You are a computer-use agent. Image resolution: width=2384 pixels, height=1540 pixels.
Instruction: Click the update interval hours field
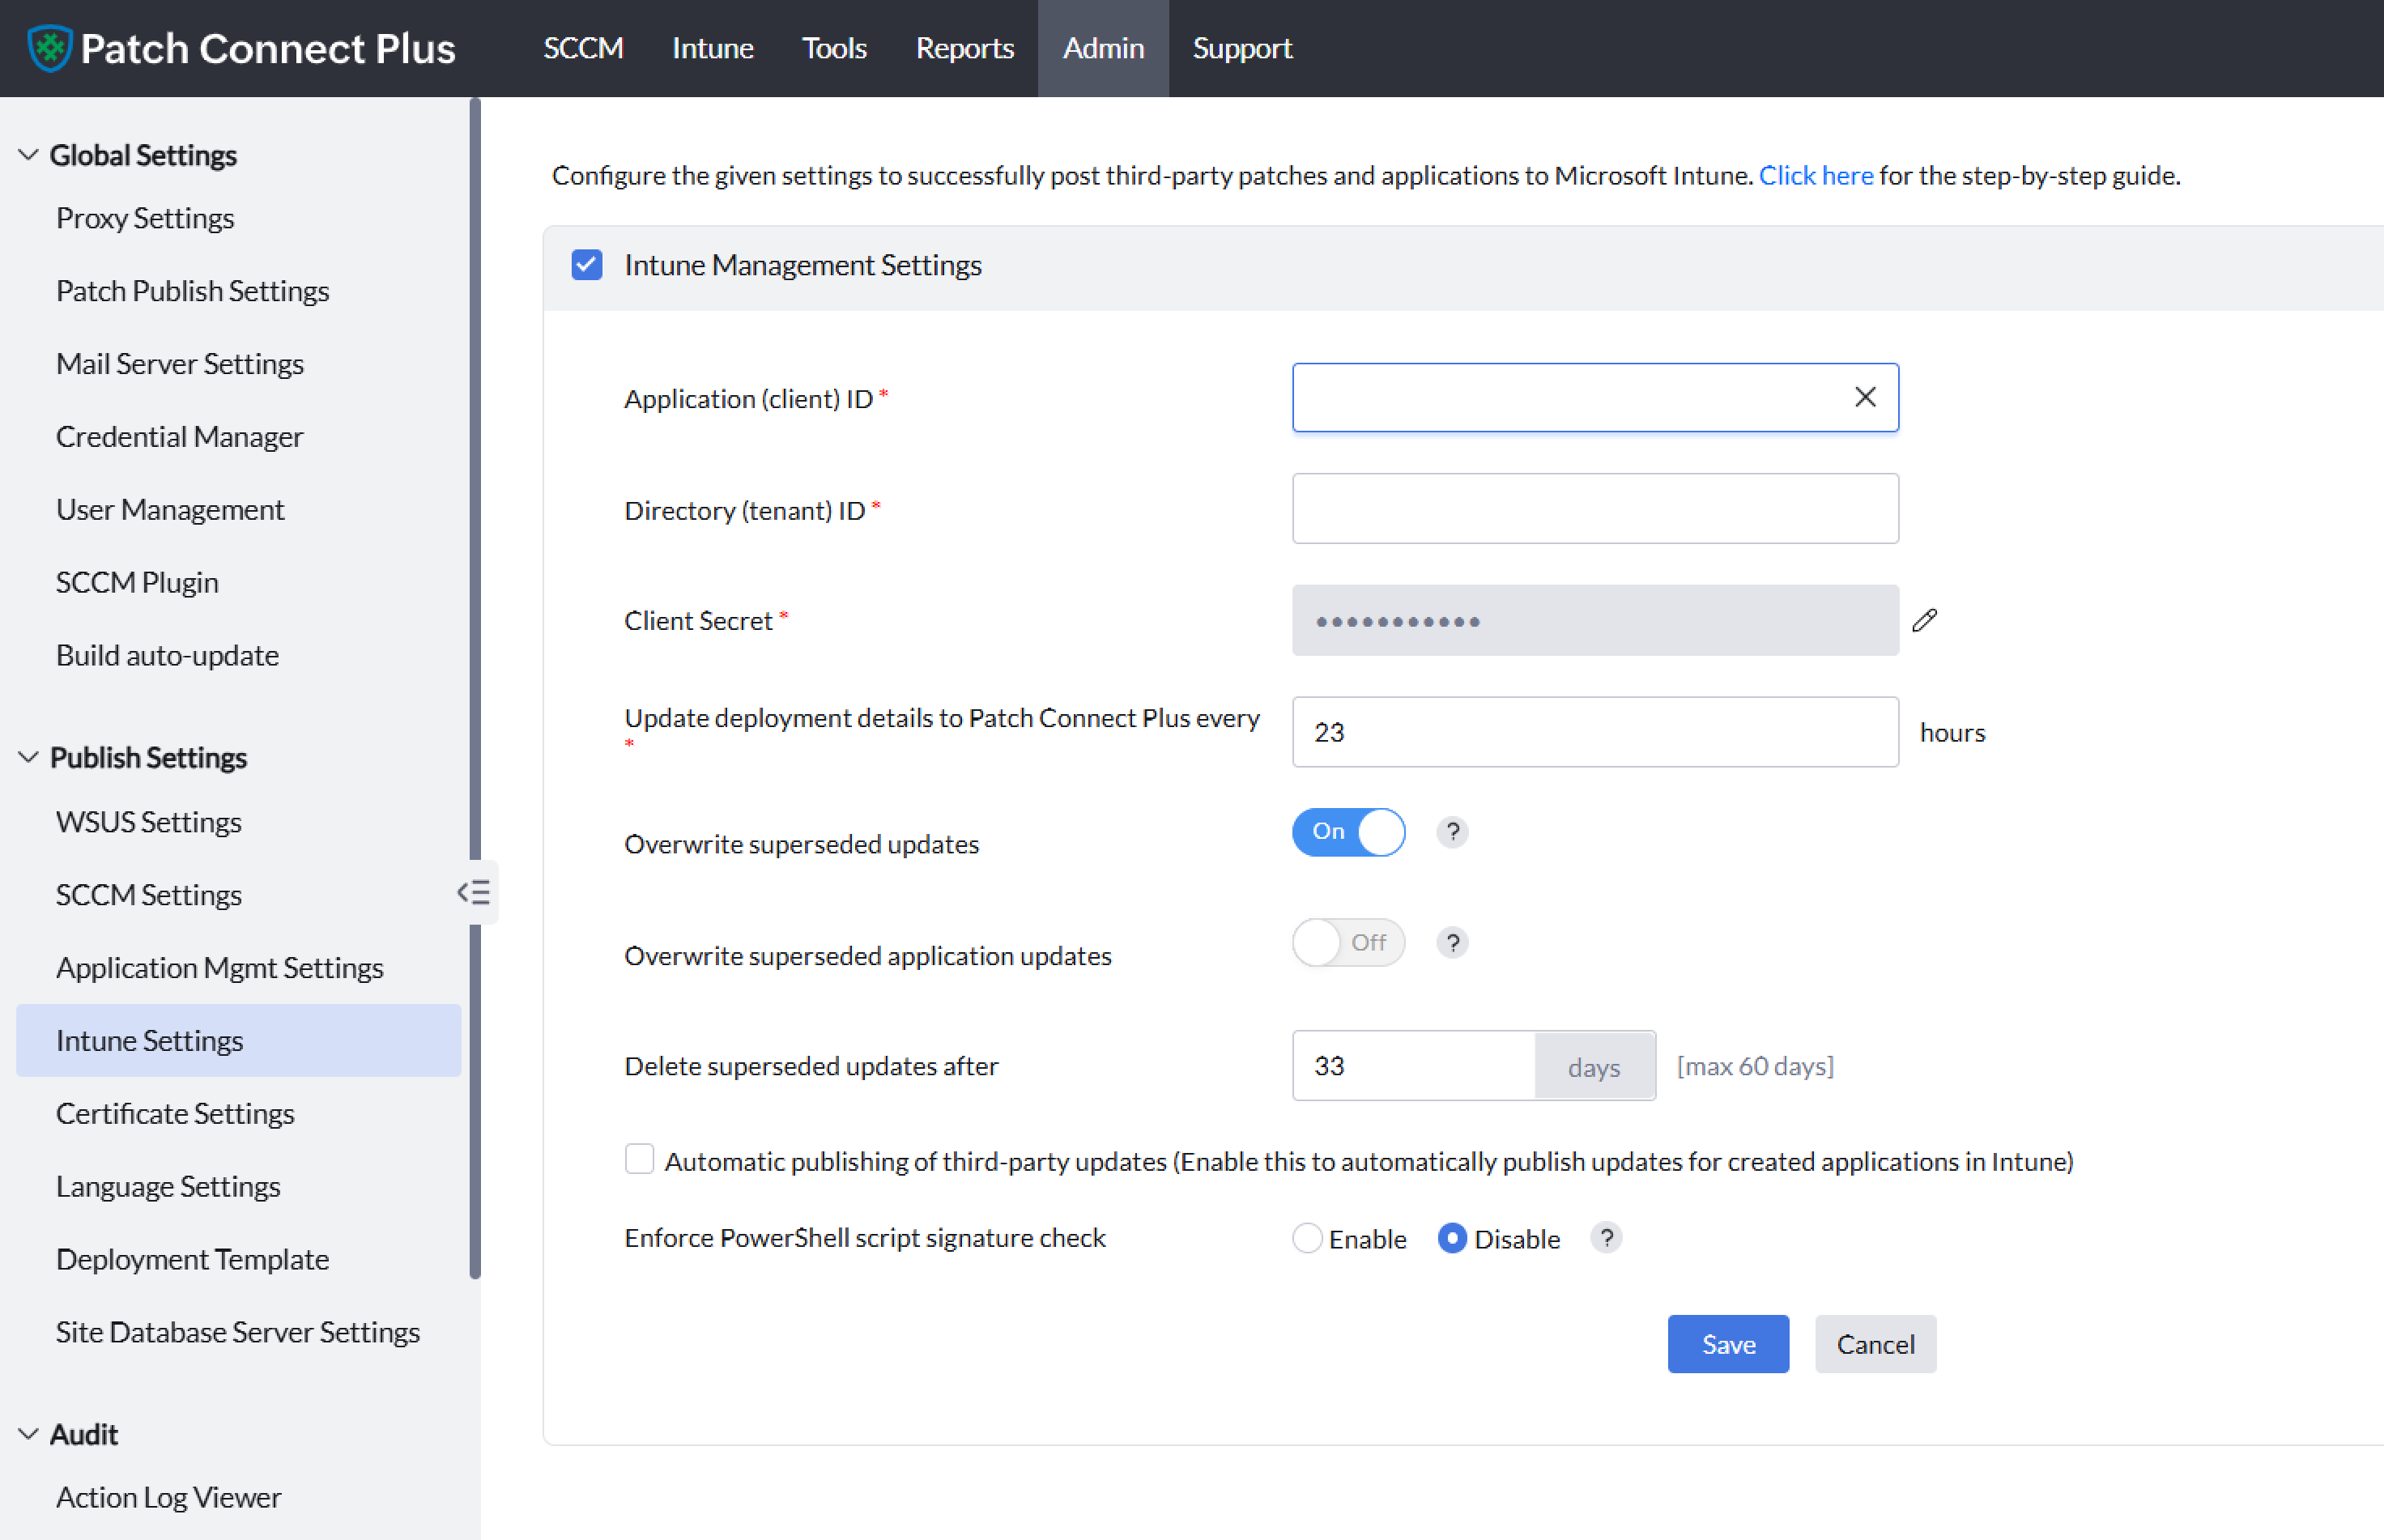pyautogui.click(x=1595, y=732)
